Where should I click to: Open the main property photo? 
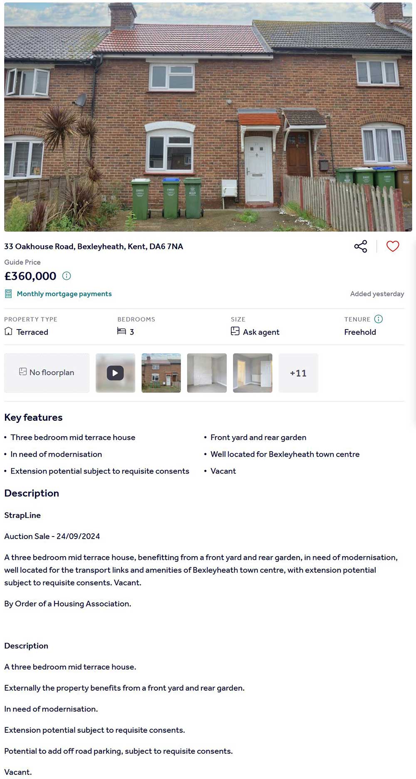[208, 117]
